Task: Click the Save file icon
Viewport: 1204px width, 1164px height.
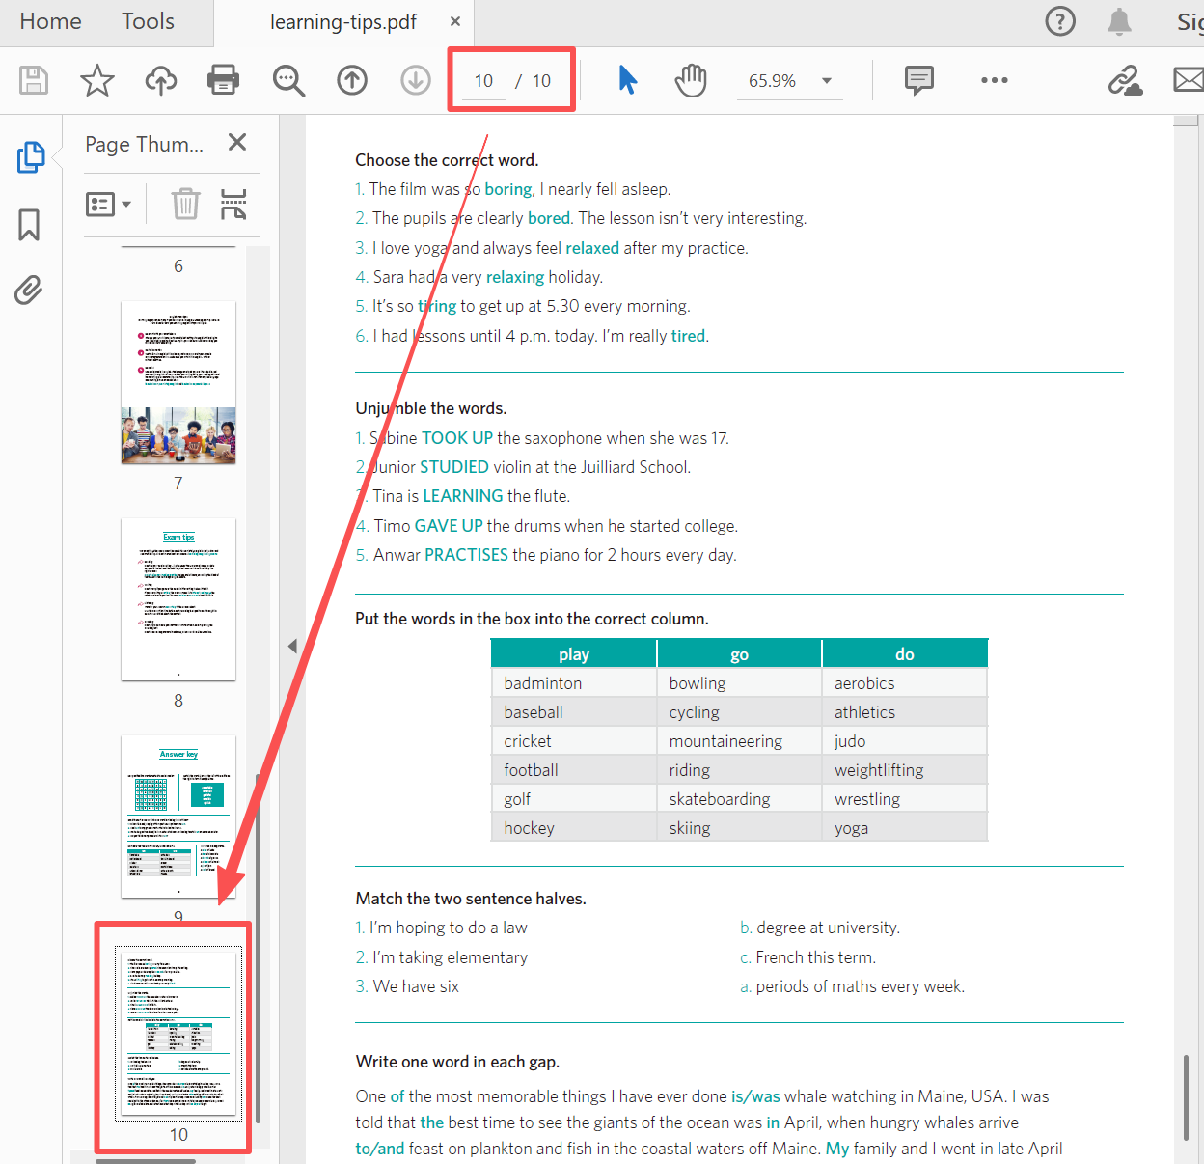Action: click(34, 80)
